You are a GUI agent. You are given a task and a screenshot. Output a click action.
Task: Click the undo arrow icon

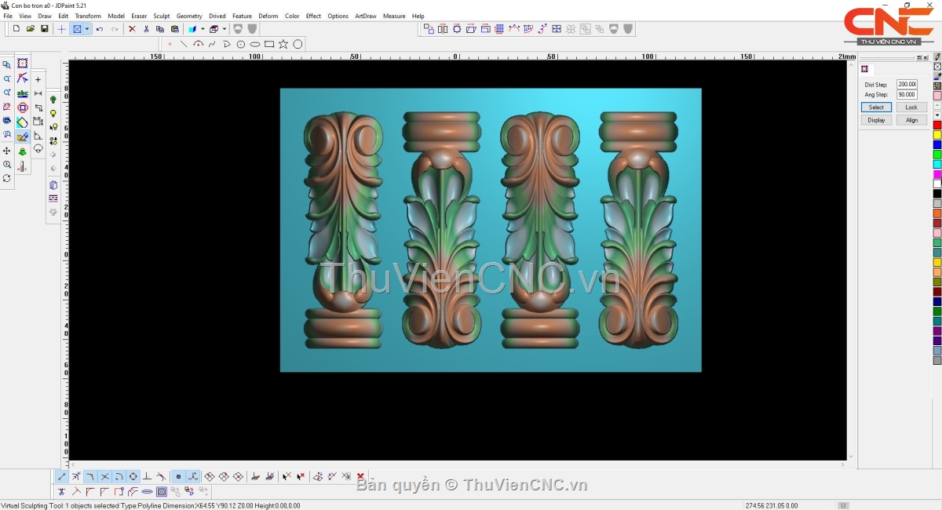pos(100,29)
